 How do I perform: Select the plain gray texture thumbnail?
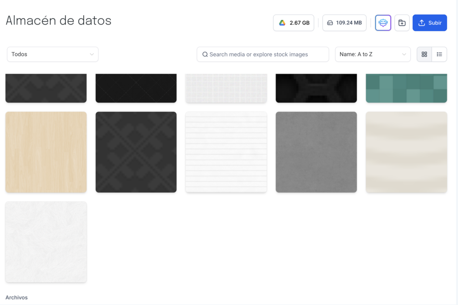tap(316, 152)
